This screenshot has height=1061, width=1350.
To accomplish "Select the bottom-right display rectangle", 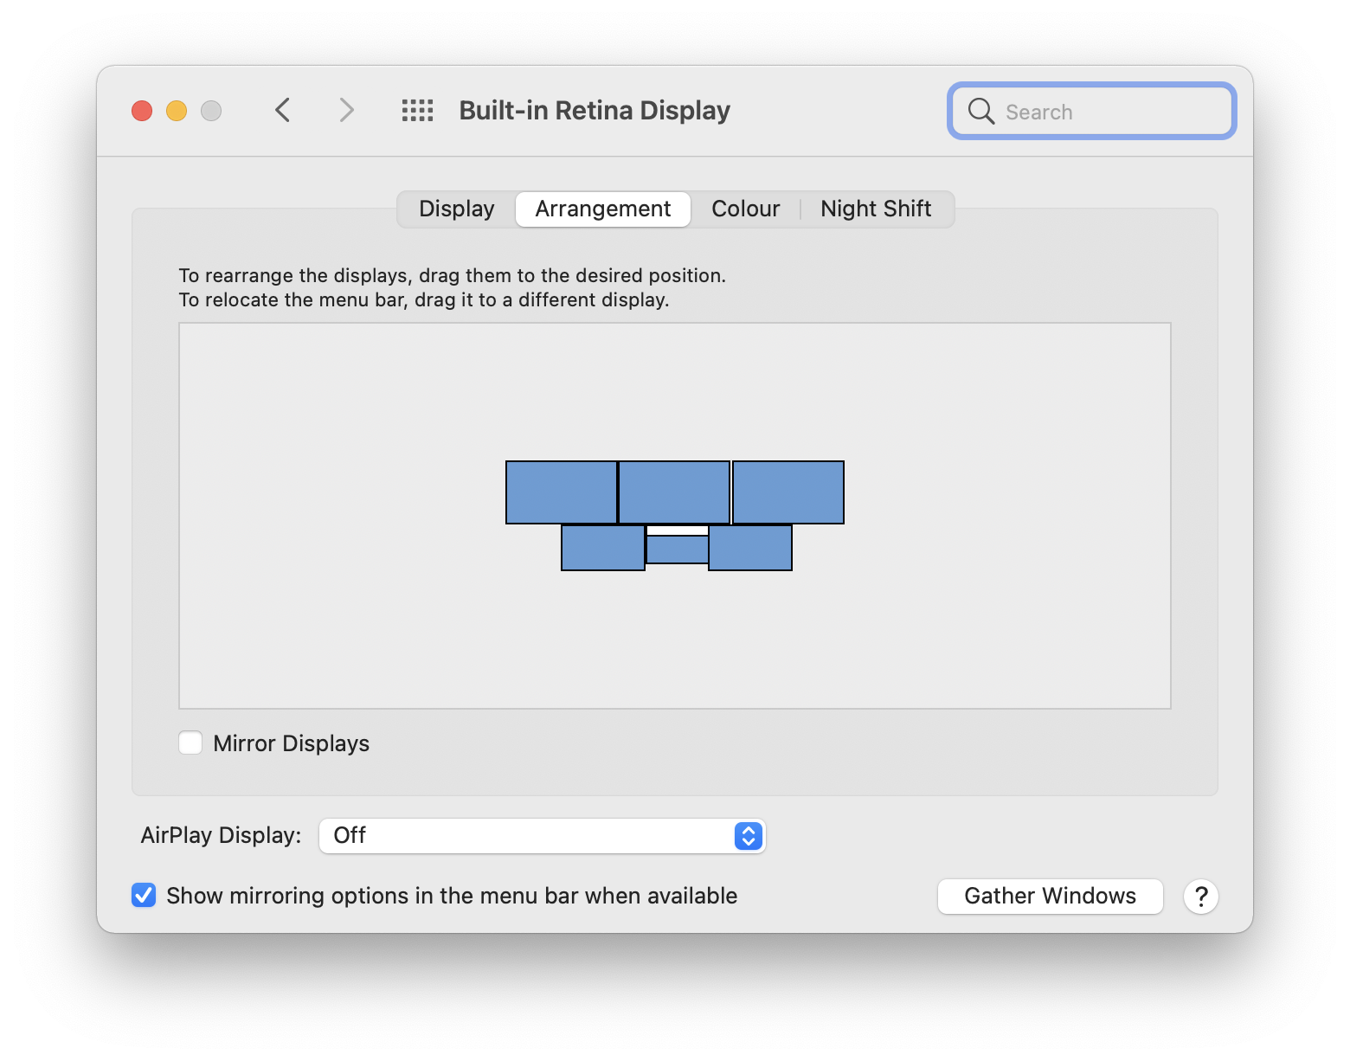I will point(750,548).
